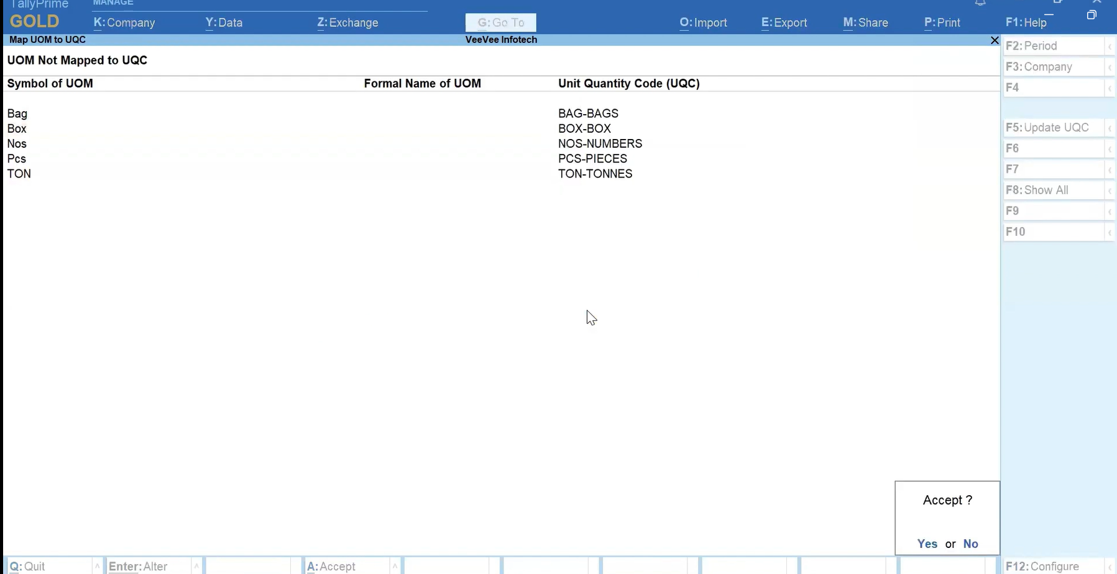Image resolution: width=1117 pixels, height=574 pixels.
Task: Open F1: Help from the top bar
Action: pos(1026,23)
